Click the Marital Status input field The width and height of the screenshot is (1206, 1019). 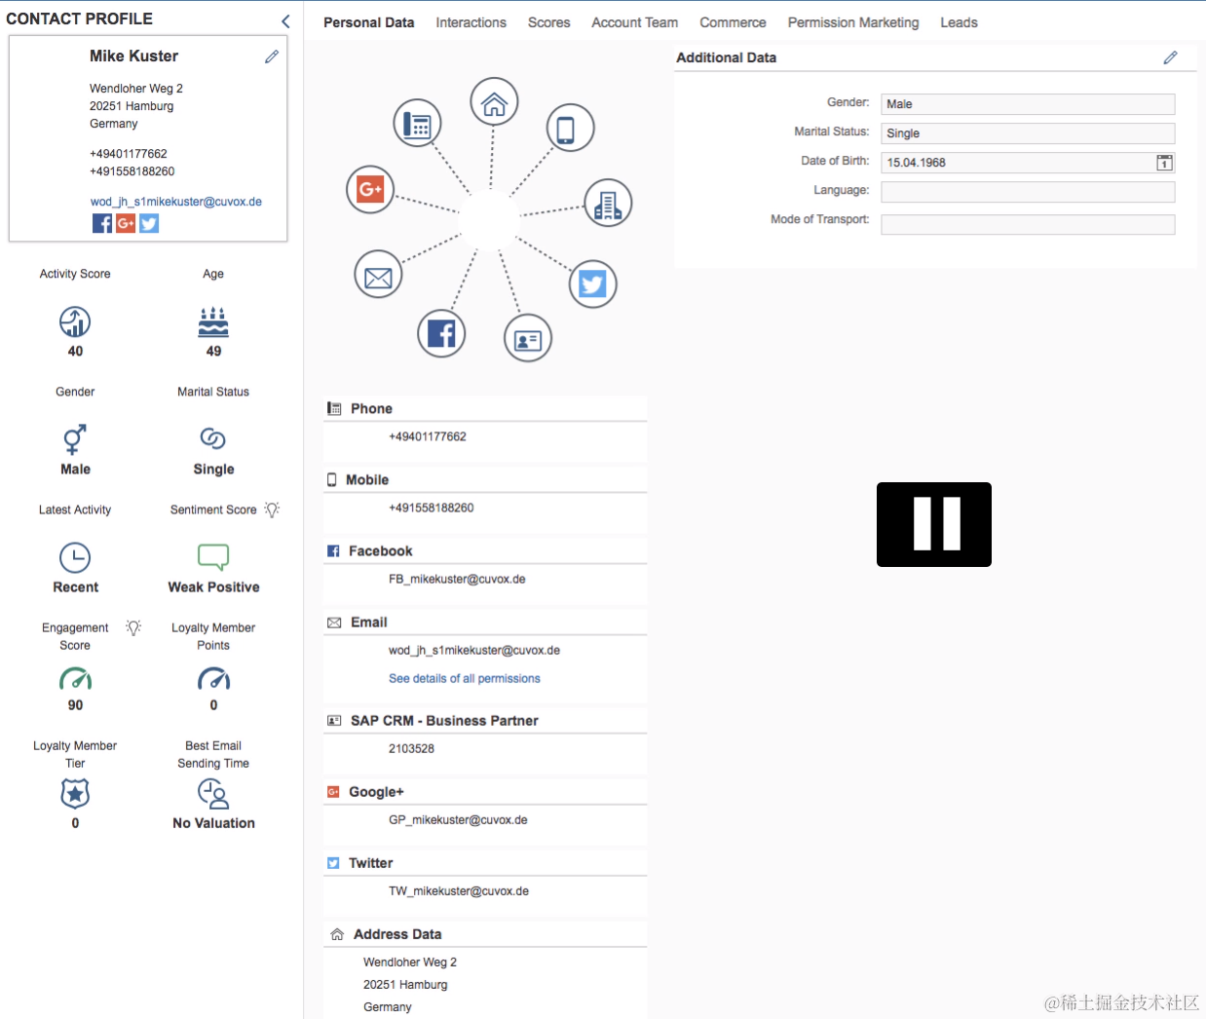pos(1028,133)
